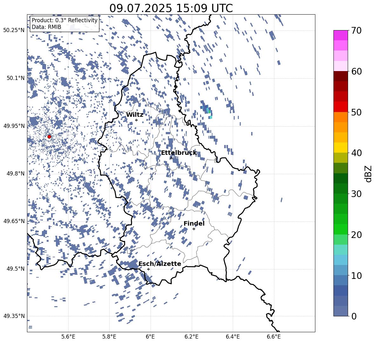
Task: Click the colorbar tick label 30
Action: click(x=357, y=194)
